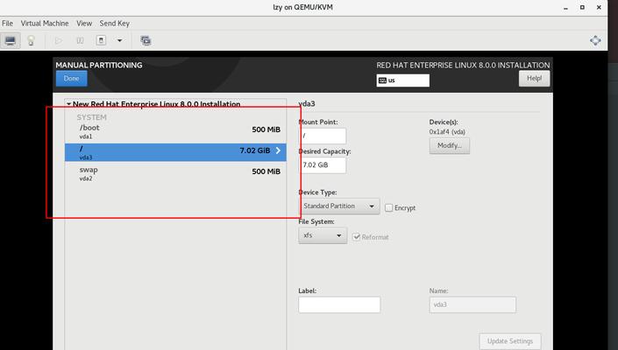618x350 pixels.
Task: Open the File menu
Action: click(8, 24)
